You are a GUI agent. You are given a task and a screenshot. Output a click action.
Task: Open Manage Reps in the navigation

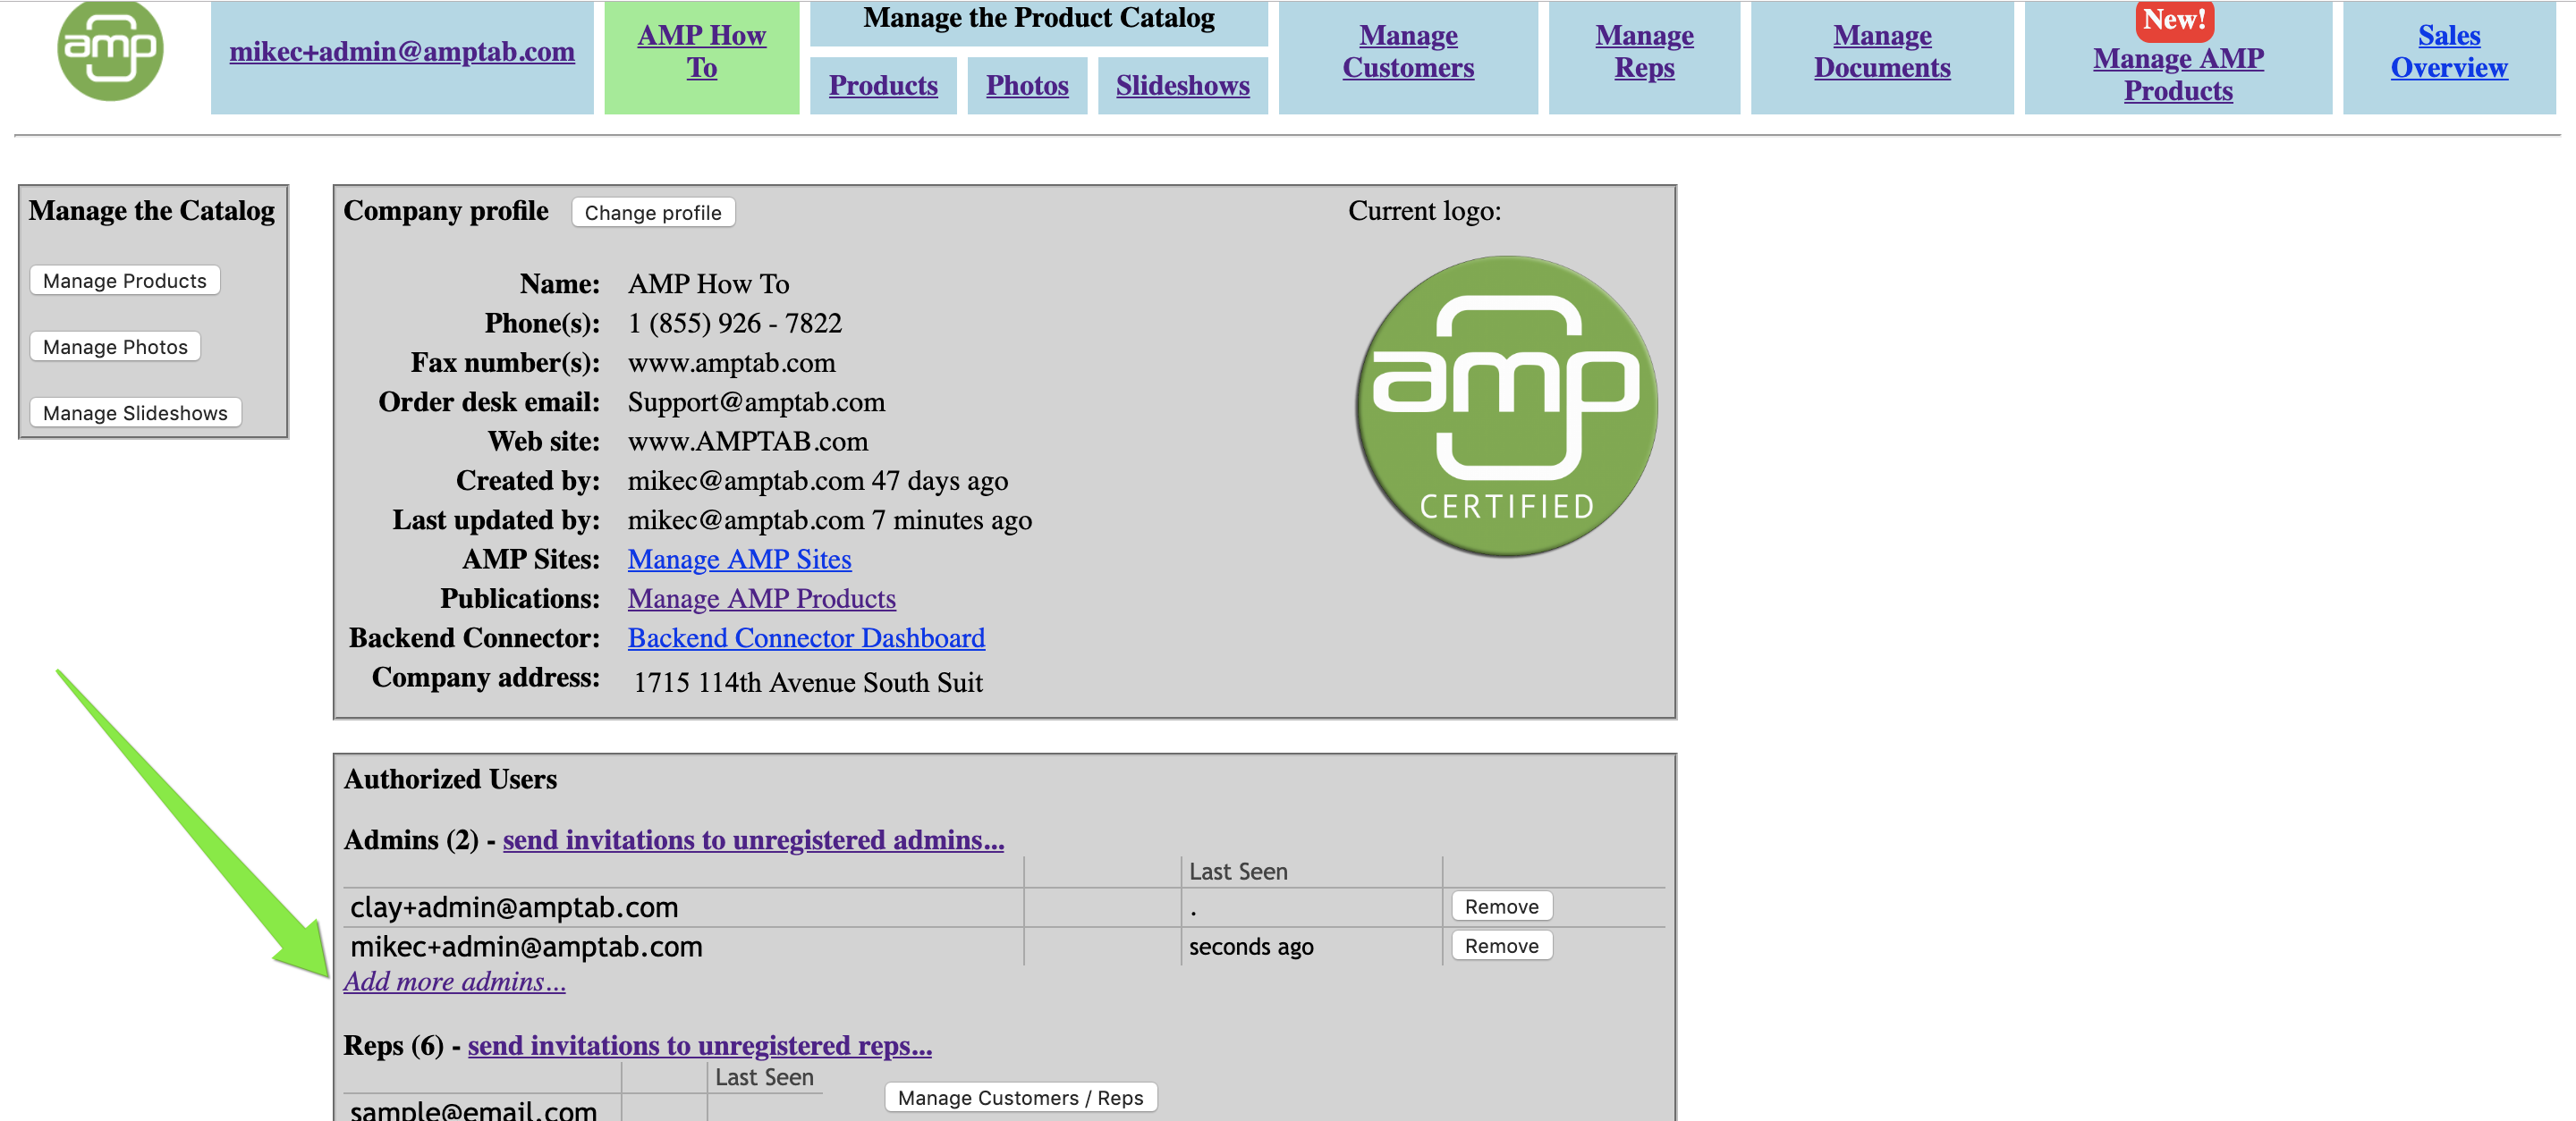1644,52
